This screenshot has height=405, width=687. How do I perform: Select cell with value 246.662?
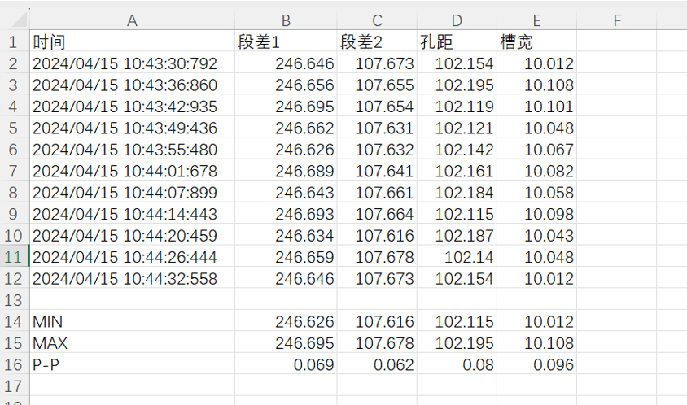pos(286,128)
